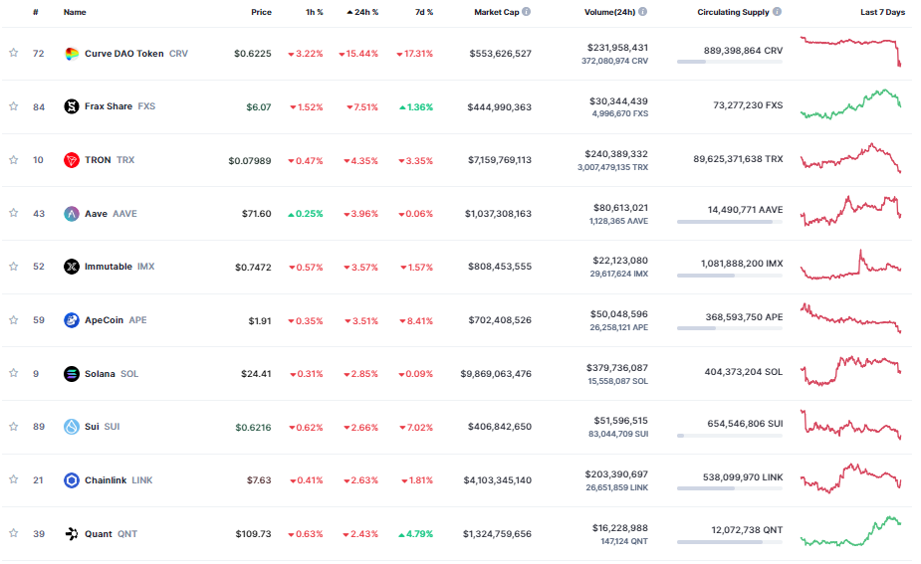Image resolution: width=921 pixels, height=564 pixels.
Task: Open the Chainlink coin page
Action: [106, 480]
